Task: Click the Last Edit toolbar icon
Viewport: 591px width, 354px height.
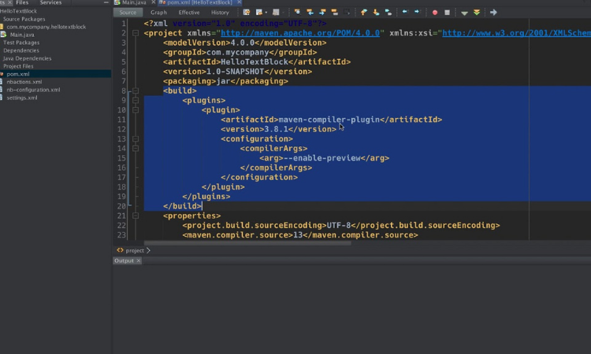Action: tap(247, 13)
